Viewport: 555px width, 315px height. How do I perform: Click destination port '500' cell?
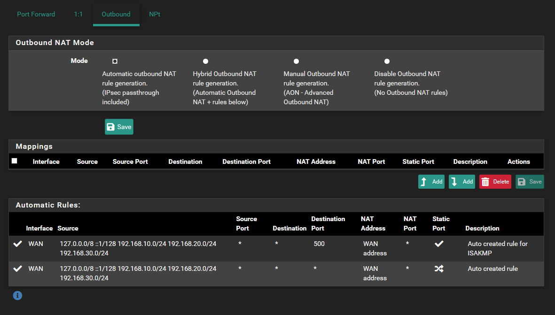click(319, 244)
